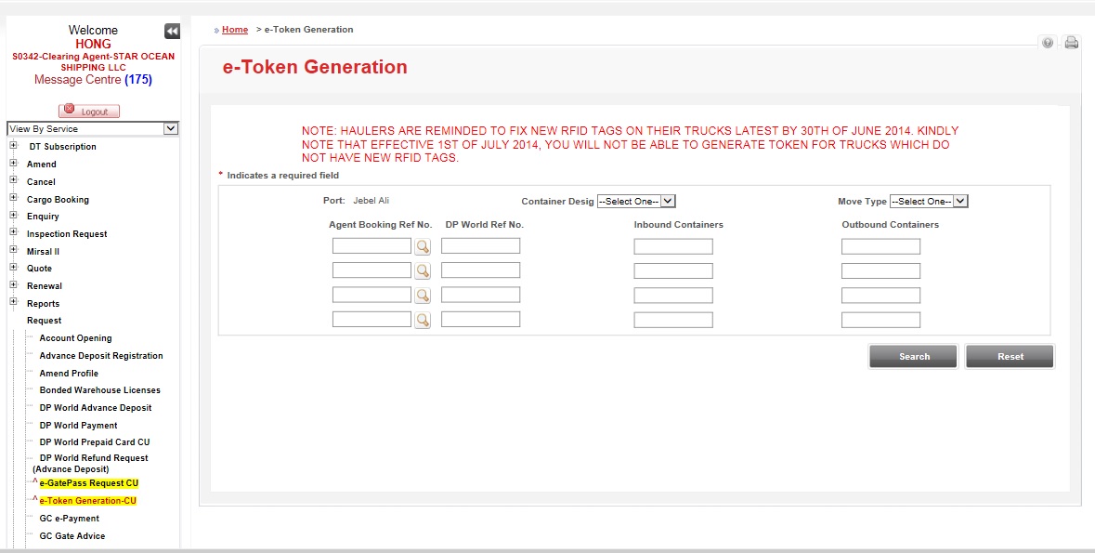Screen dimensions: 1095x553
Task: Open GC e-Payment menu item
Action: (x=69, y=519)
